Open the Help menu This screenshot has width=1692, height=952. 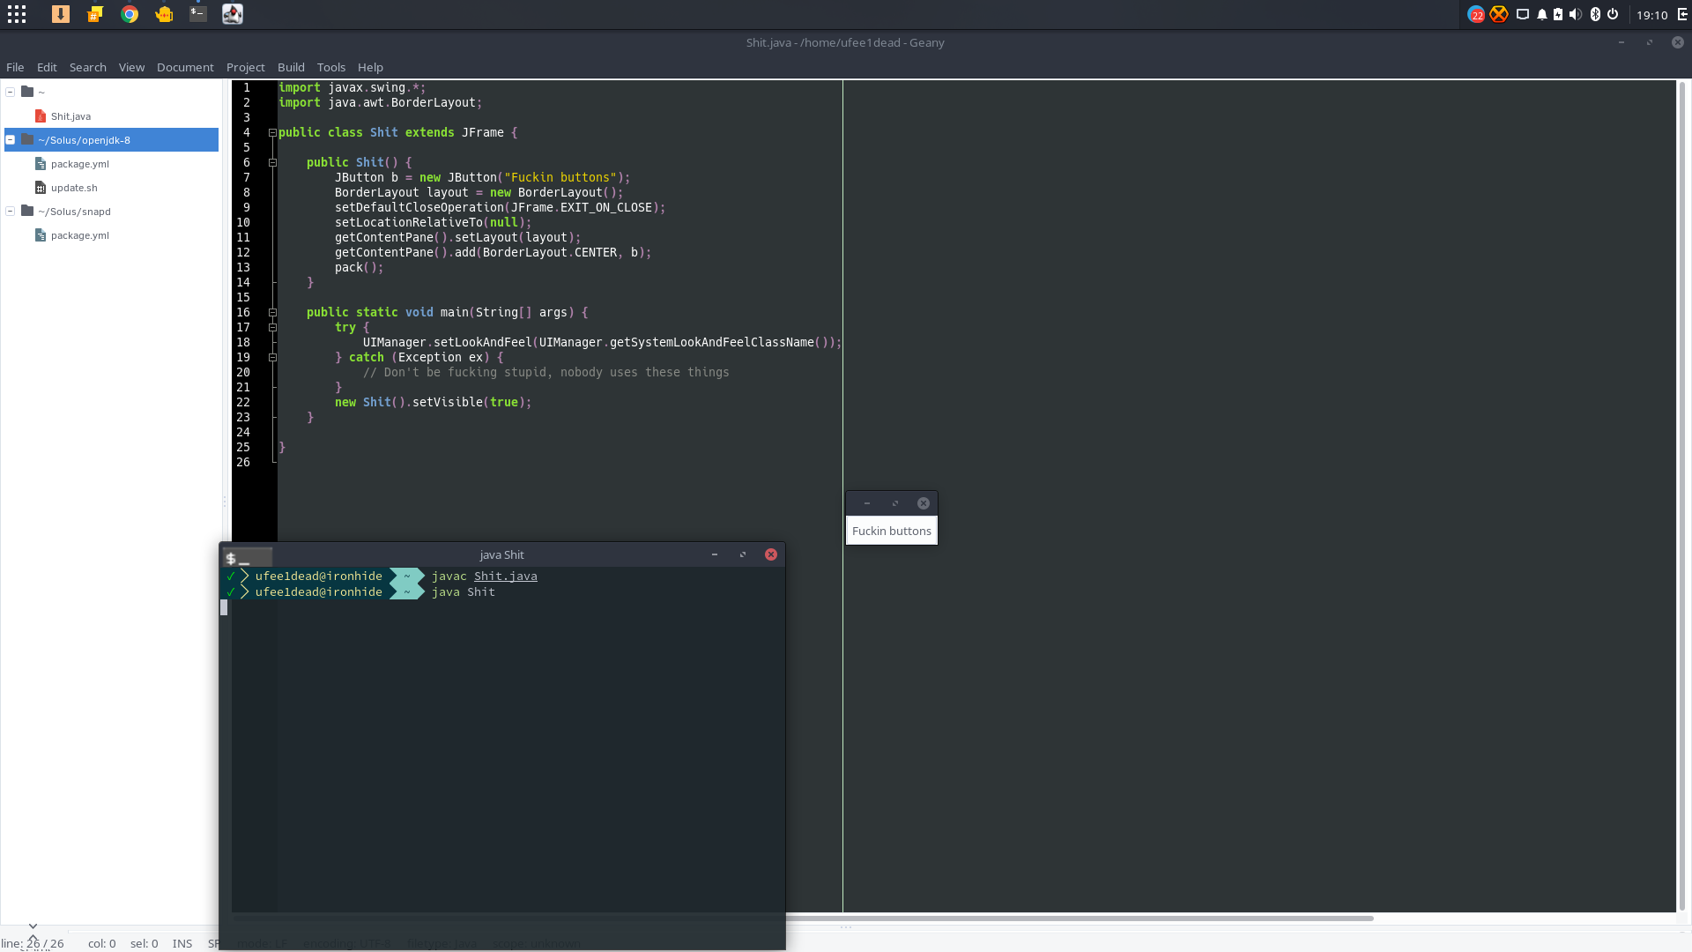pos(370,67)
